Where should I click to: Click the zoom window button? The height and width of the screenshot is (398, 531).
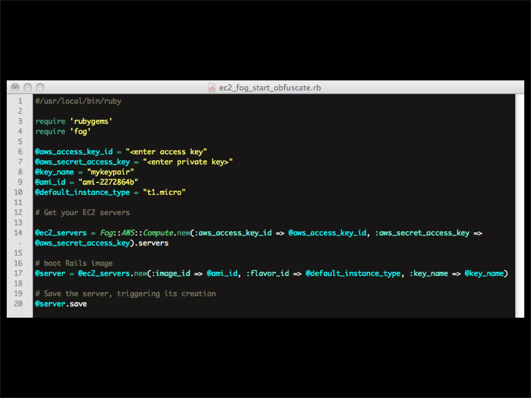(x=40, y=88)
